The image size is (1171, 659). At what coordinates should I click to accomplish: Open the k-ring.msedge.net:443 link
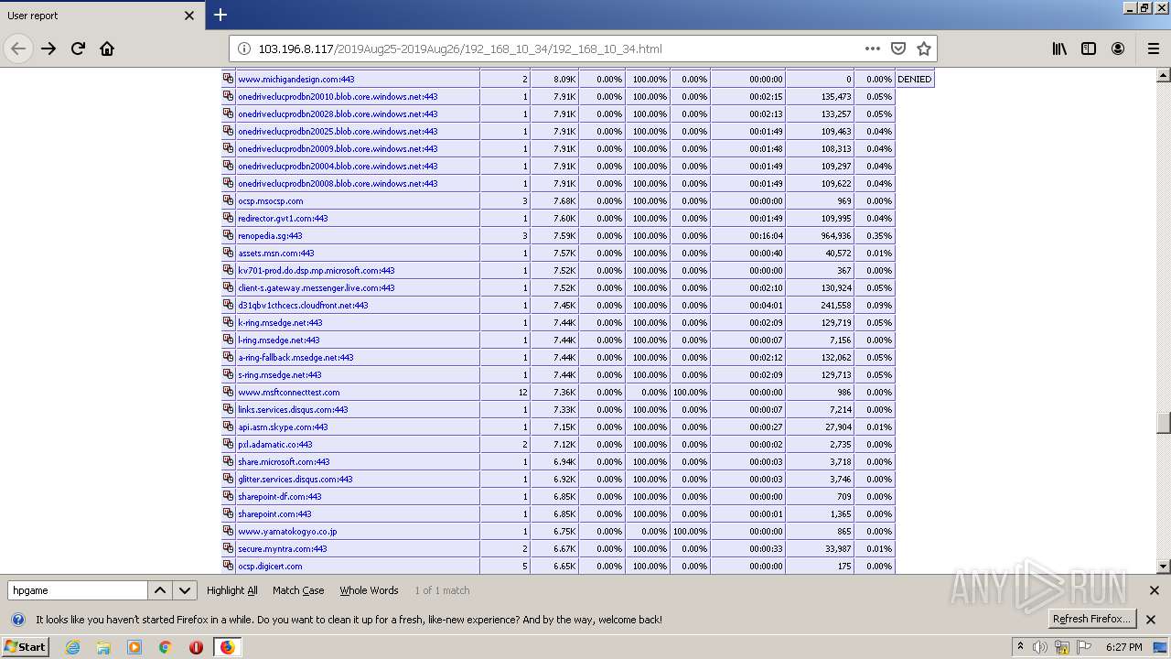[x=280, y=323]
